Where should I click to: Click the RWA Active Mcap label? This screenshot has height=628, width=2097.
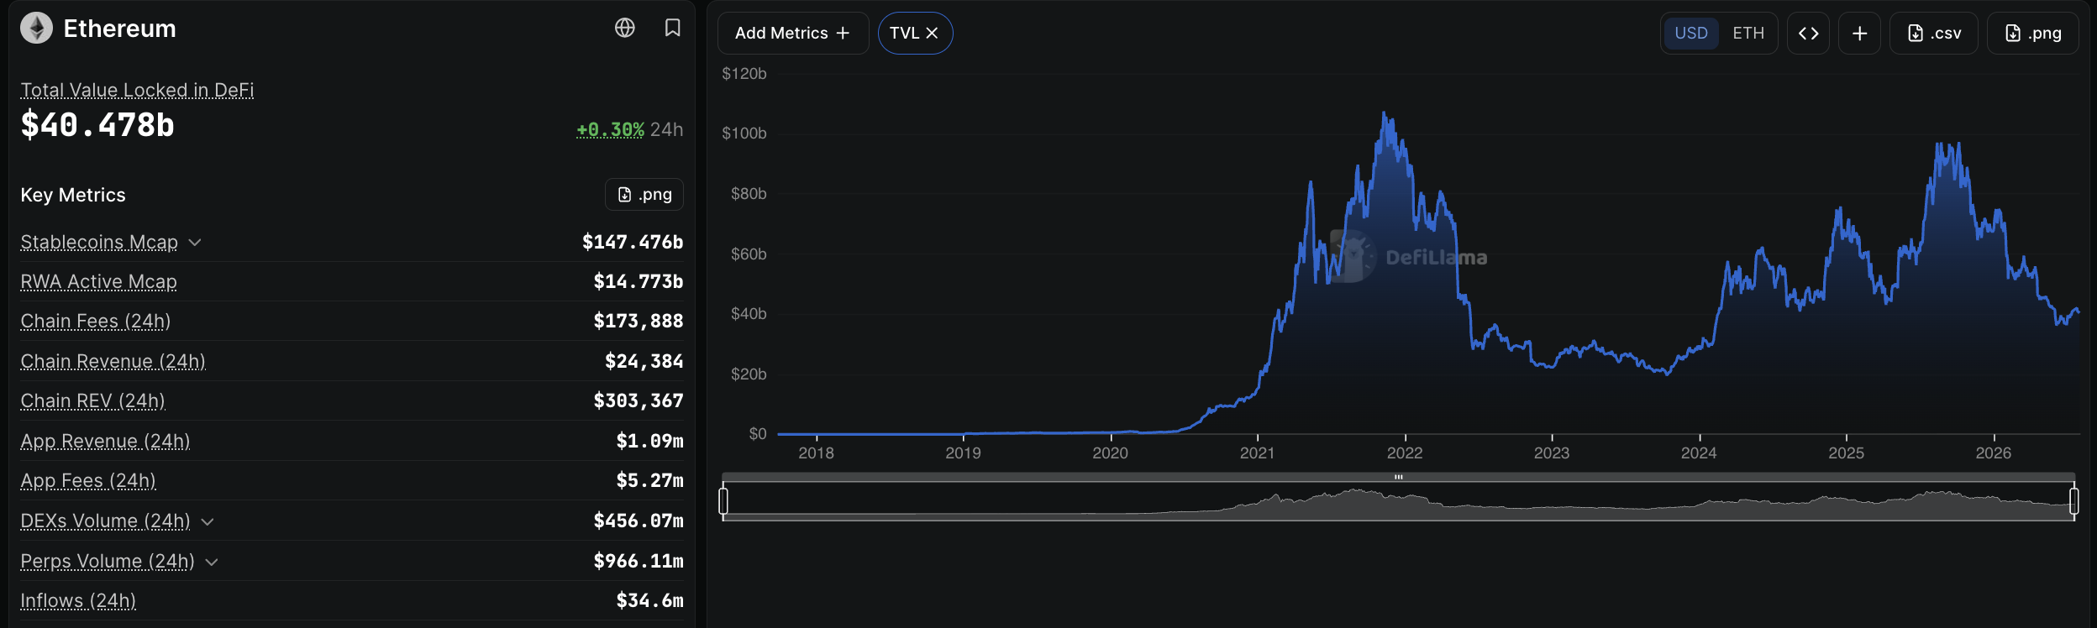(98, 281)
